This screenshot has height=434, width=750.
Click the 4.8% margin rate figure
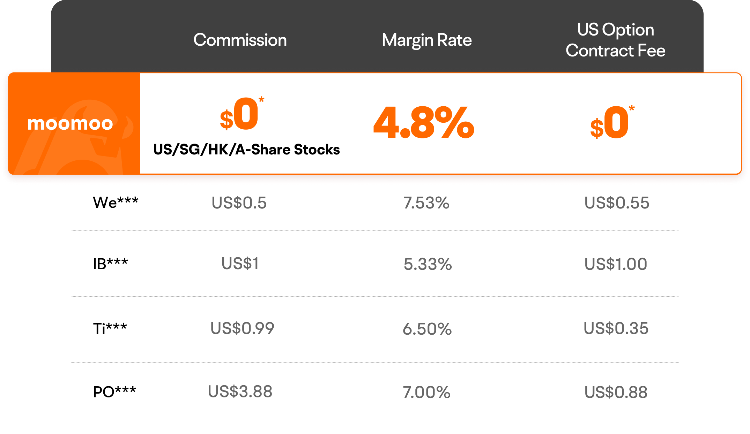pyautogui.click(x=424, y=123)
